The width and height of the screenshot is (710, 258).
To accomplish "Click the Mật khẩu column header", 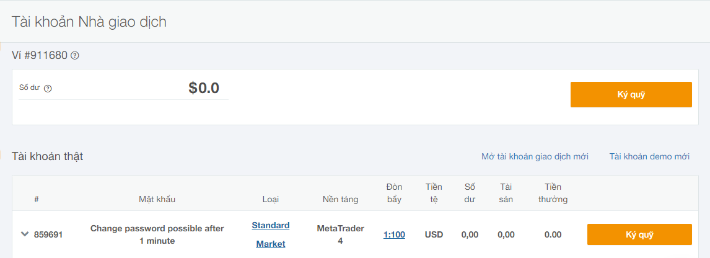I will pyautogui.click(x=157, y=199).
